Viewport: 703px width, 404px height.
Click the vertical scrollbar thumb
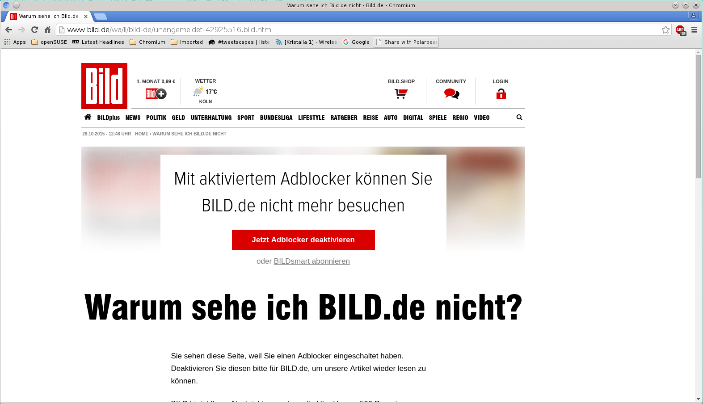pyautogui.click(x=698, y=117)
